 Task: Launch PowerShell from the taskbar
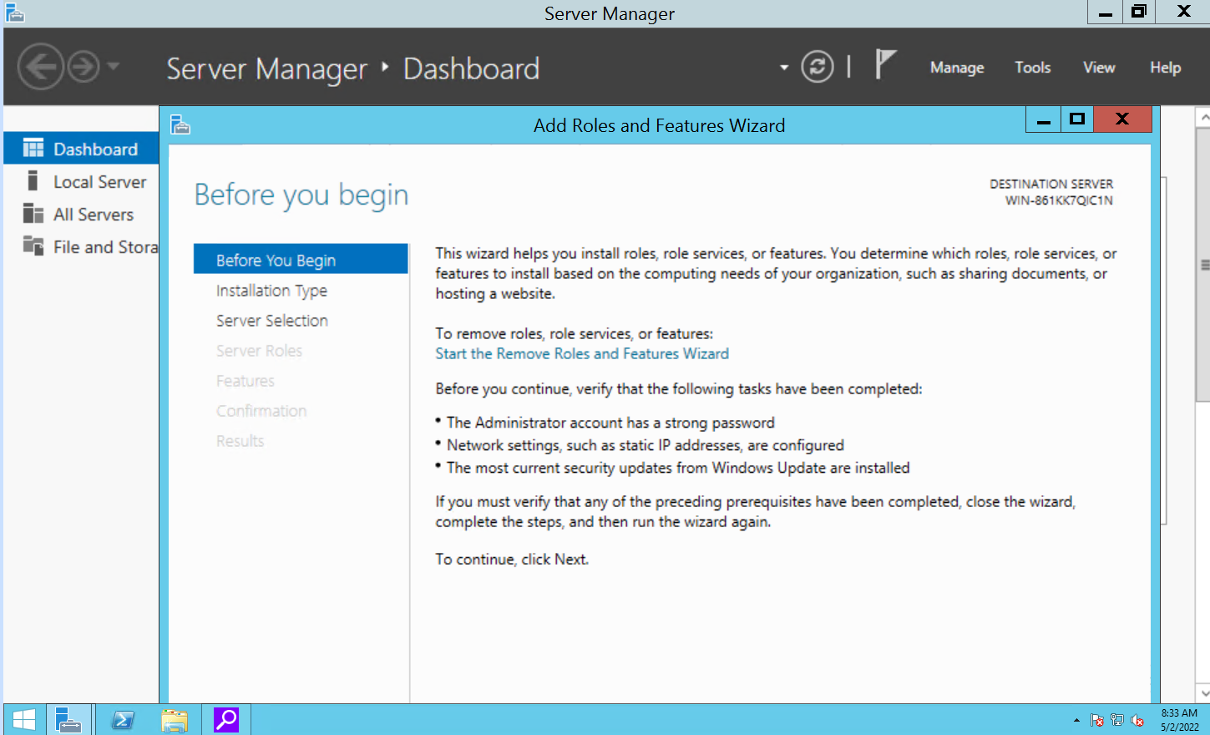tap(123, 720)
